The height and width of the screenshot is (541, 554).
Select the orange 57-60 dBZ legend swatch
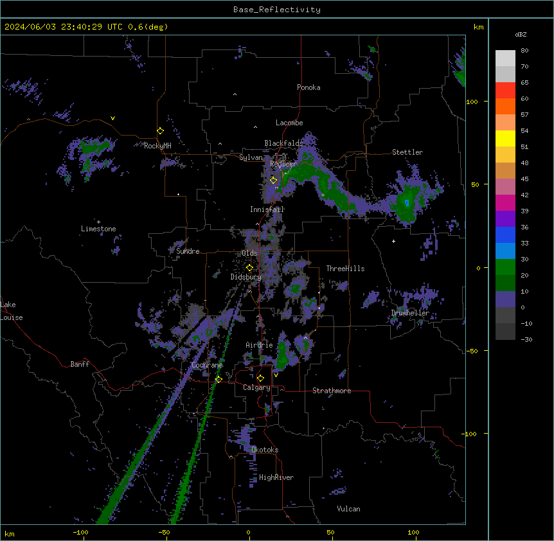505,106
